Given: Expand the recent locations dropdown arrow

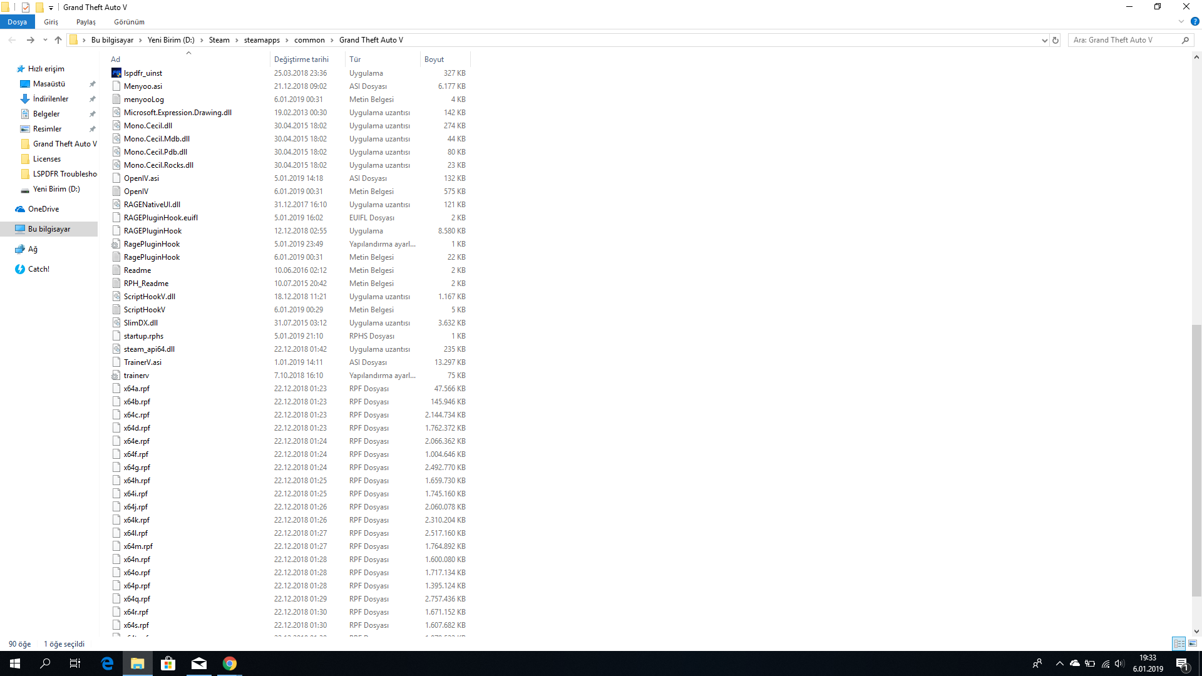Looking at the screenshot, I should [x=45, y=40].
